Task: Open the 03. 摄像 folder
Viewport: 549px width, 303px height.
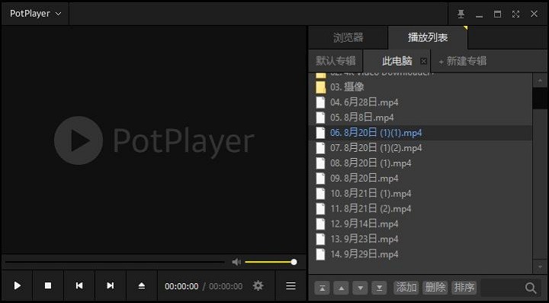Action: pyautogui.click(x=420, y=87)
